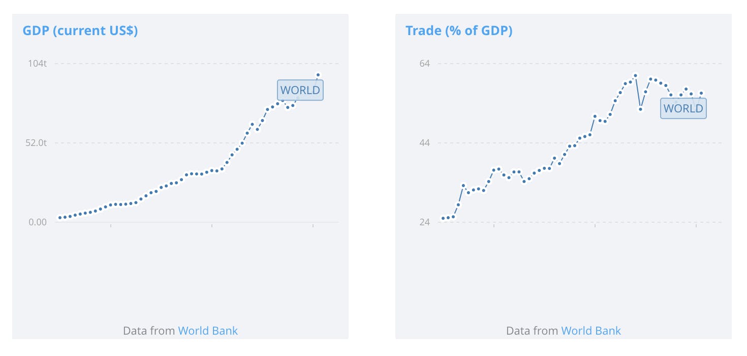Screen dimensions: 747x356
Task: Click the "Data from" text under Trade chart
Action: [532, 331]
